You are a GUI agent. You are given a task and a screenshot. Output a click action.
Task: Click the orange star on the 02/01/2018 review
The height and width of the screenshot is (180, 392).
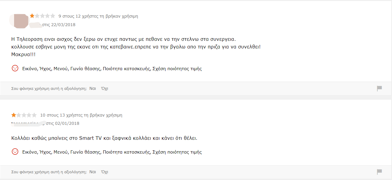point(14,115)
